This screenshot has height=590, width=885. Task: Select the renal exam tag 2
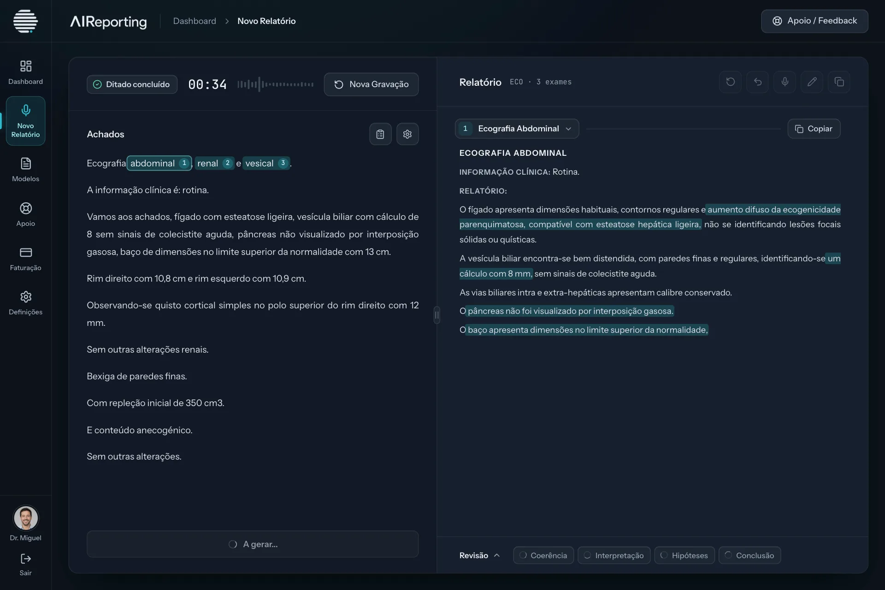214,163
